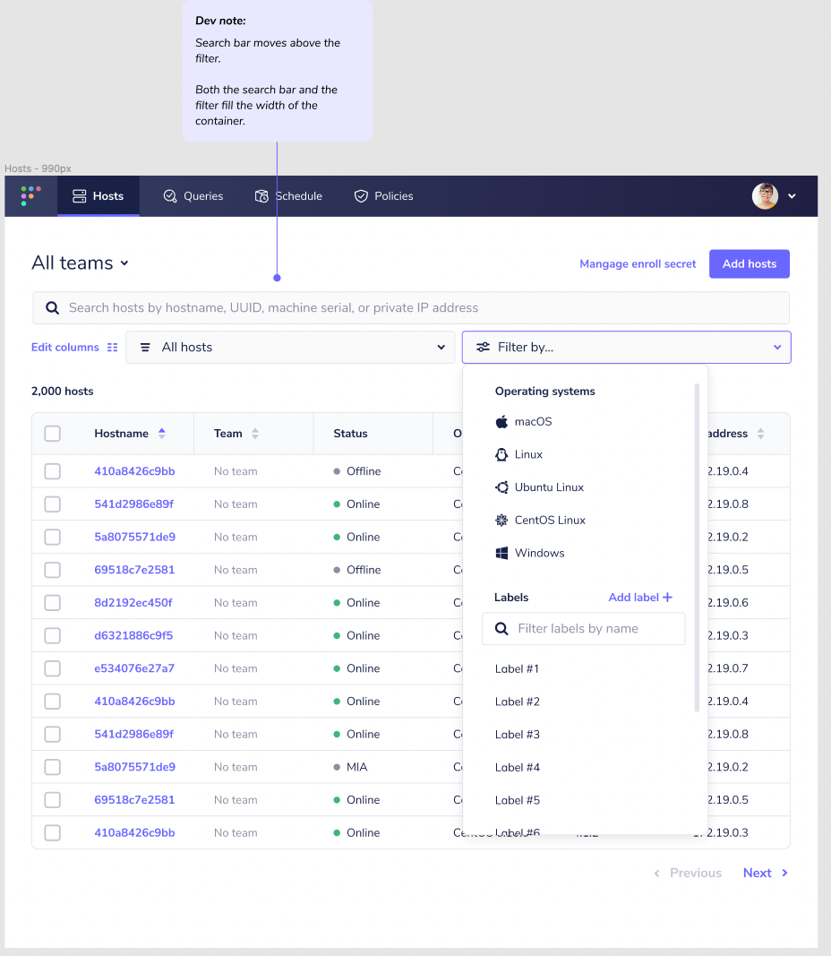Focus the Filter labels by name field
The height and width of the screenshot is (956, 831).
pos(584,629)
